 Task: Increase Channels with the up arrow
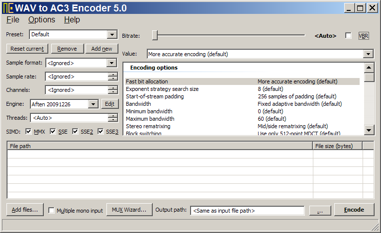(113, 88)
